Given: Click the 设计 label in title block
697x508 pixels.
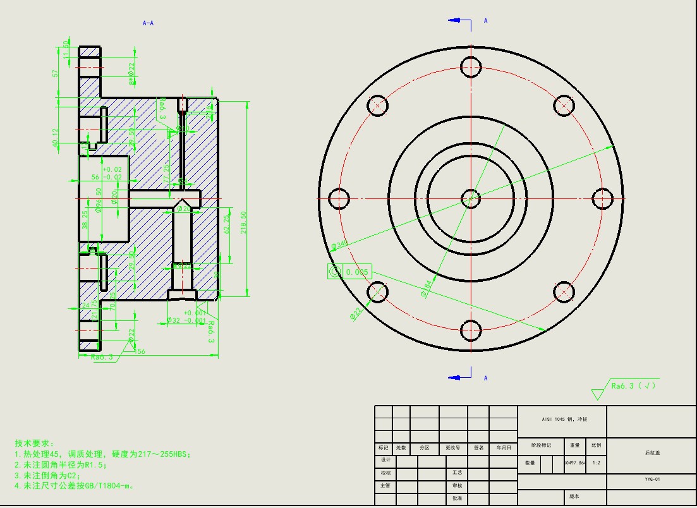Looking at the screenshot, I should click(x=385, y=460).
